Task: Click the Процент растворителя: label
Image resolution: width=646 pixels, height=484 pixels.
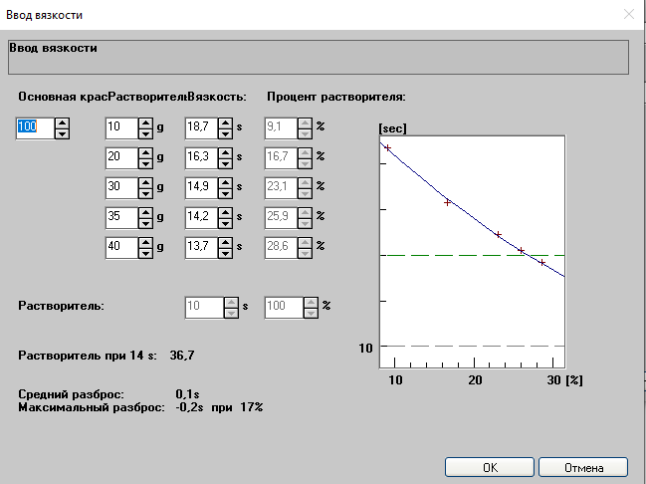Action: point(336,97)
